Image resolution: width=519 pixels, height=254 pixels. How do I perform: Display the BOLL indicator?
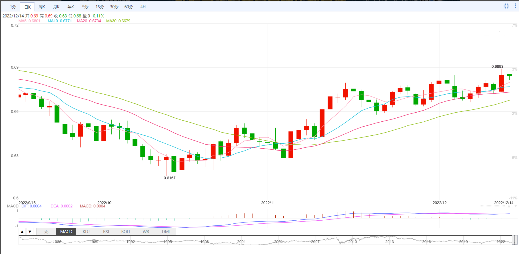coord(126,232)
